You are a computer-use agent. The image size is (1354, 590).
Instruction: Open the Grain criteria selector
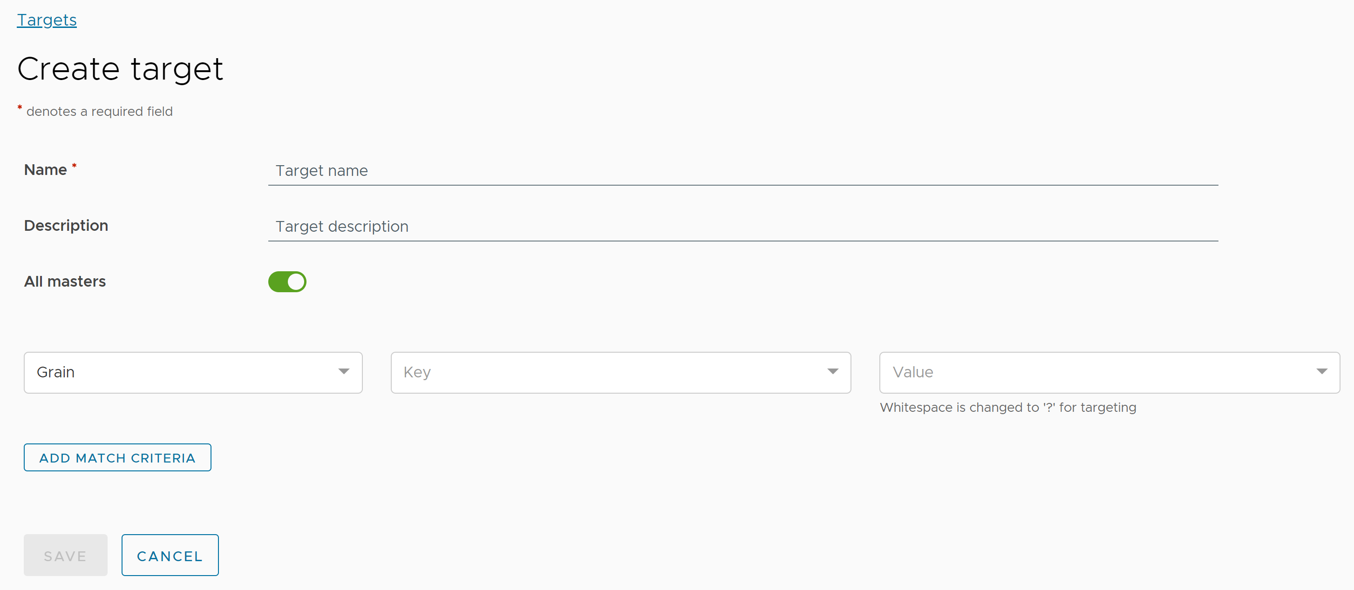click(193, 373)
